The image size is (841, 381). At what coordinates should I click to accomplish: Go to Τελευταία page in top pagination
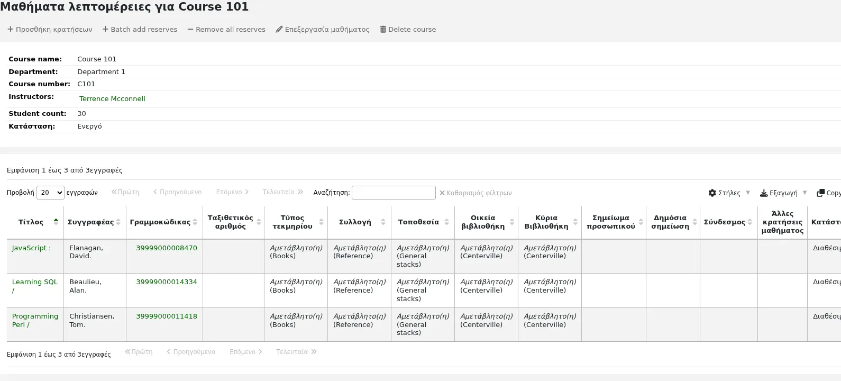click(283, 192)
